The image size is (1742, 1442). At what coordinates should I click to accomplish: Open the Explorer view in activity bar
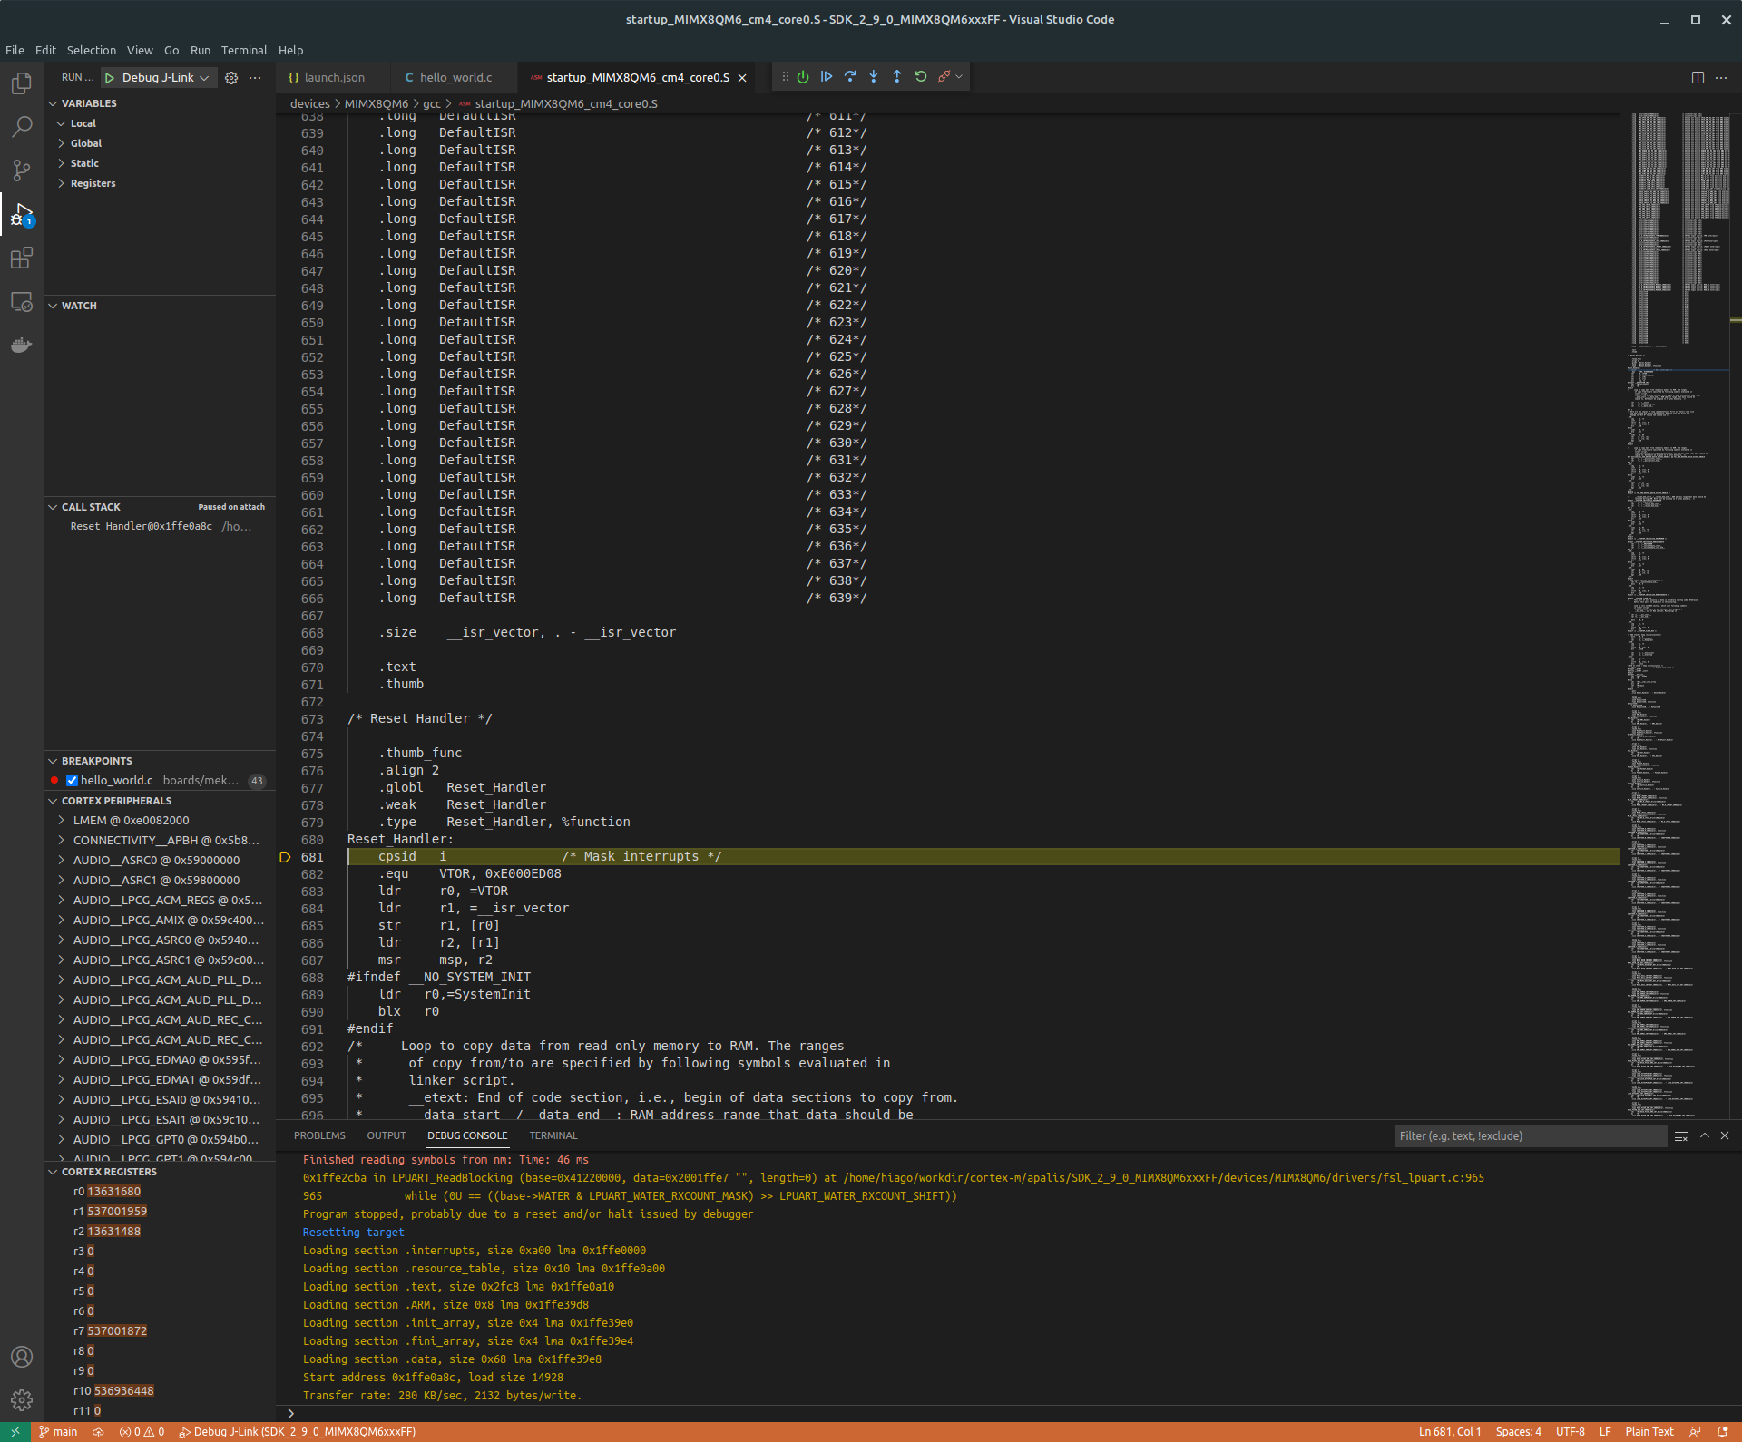[22, 83]
